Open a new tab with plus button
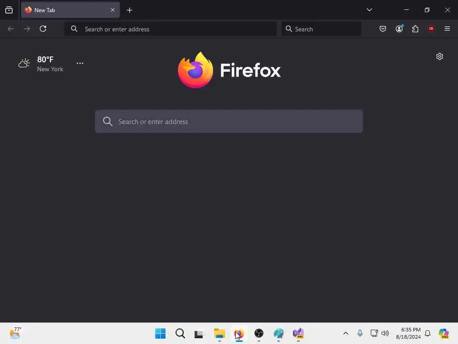The width and height of the screenshot is (458, 344). click(129, 10)
